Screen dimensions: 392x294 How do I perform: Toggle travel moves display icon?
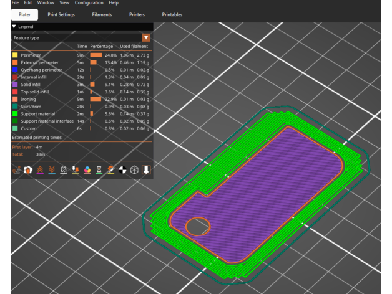tap(17, 169)
